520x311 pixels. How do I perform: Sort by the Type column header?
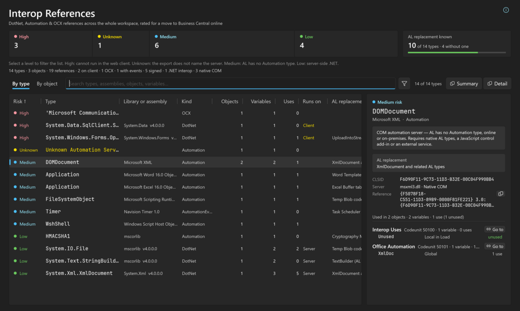(51, 102)
